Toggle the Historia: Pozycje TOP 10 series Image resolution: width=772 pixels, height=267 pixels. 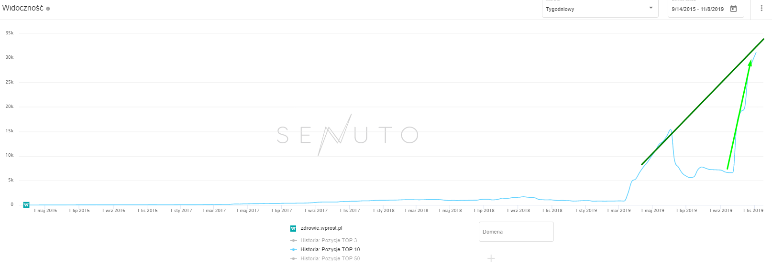[x=330, y=249]
